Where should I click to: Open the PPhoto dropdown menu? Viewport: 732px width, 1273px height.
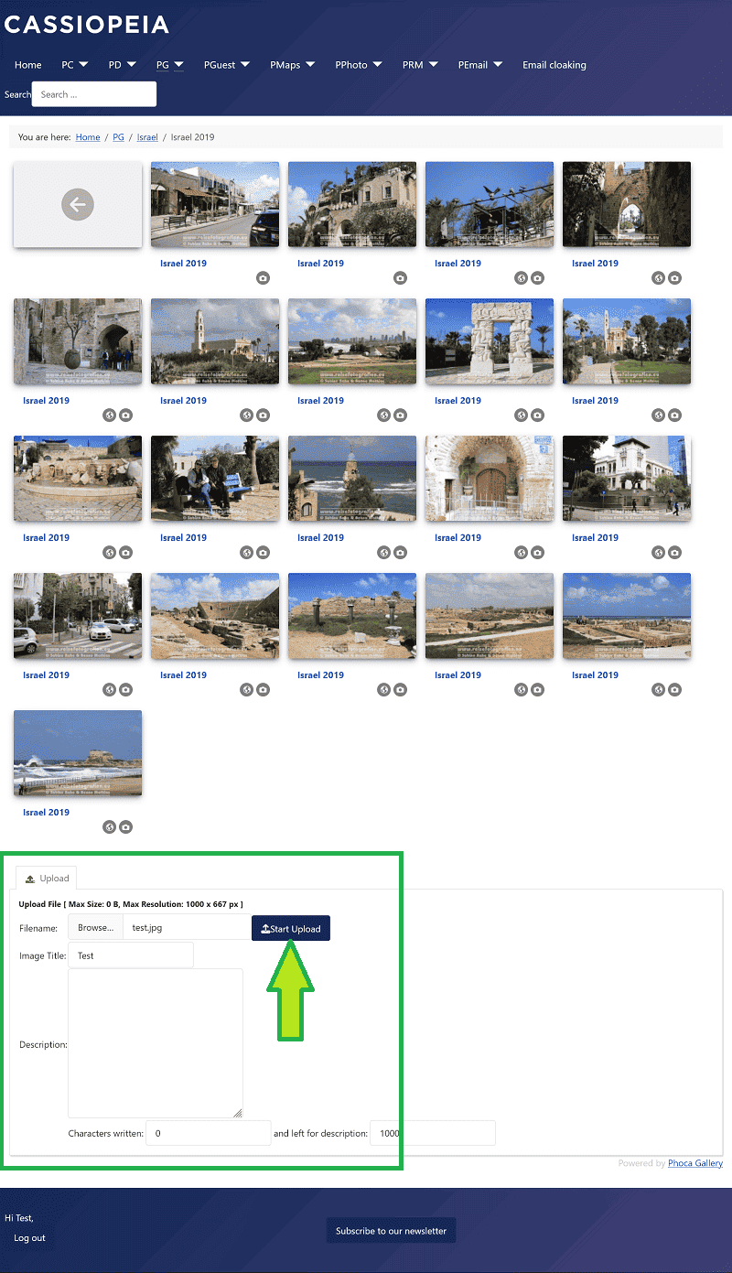pyautogui.click(x=361, y=65)
